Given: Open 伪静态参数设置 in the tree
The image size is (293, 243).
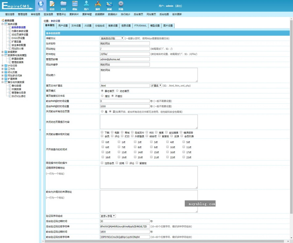Looking at the screenshot, I should coord(20,31).
